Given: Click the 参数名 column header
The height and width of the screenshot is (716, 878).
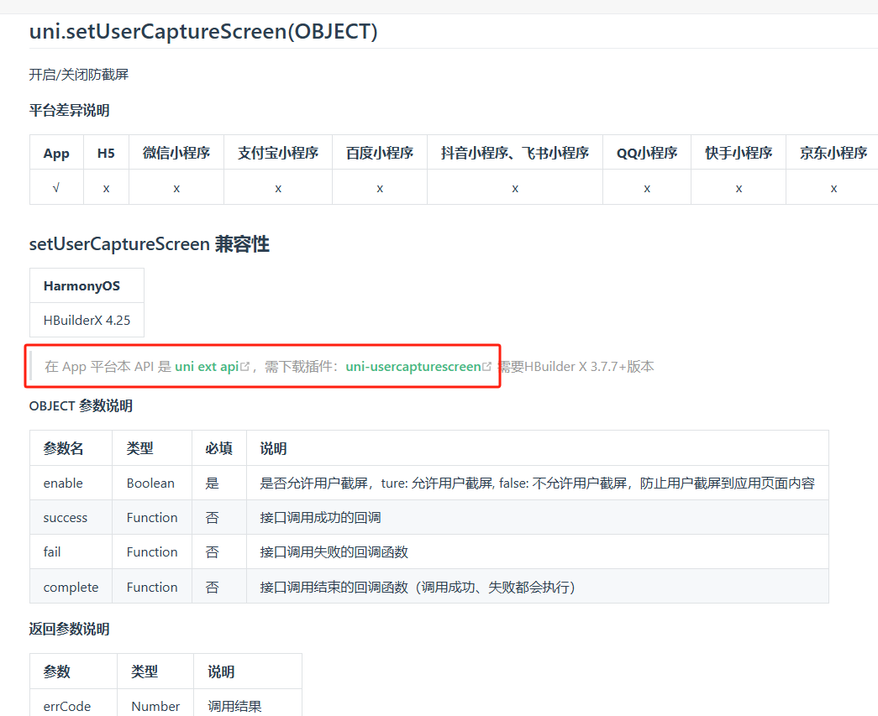Looking at the screenshot, I should 71,448.
